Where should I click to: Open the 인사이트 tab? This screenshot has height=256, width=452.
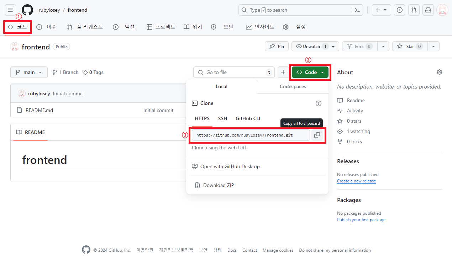coord(260,27)
